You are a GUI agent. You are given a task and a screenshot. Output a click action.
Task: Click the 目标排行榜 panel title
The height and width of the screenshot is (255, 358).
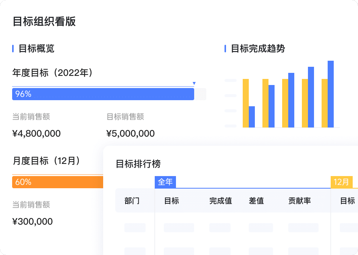coord(138,164)
